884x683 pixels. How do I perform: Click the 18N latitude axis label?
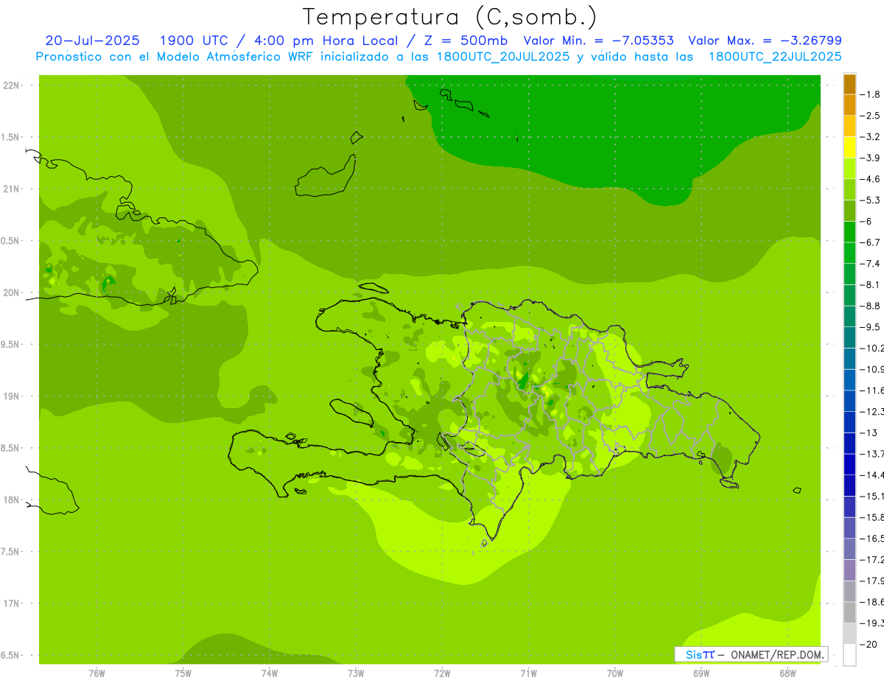coord(11,500)
